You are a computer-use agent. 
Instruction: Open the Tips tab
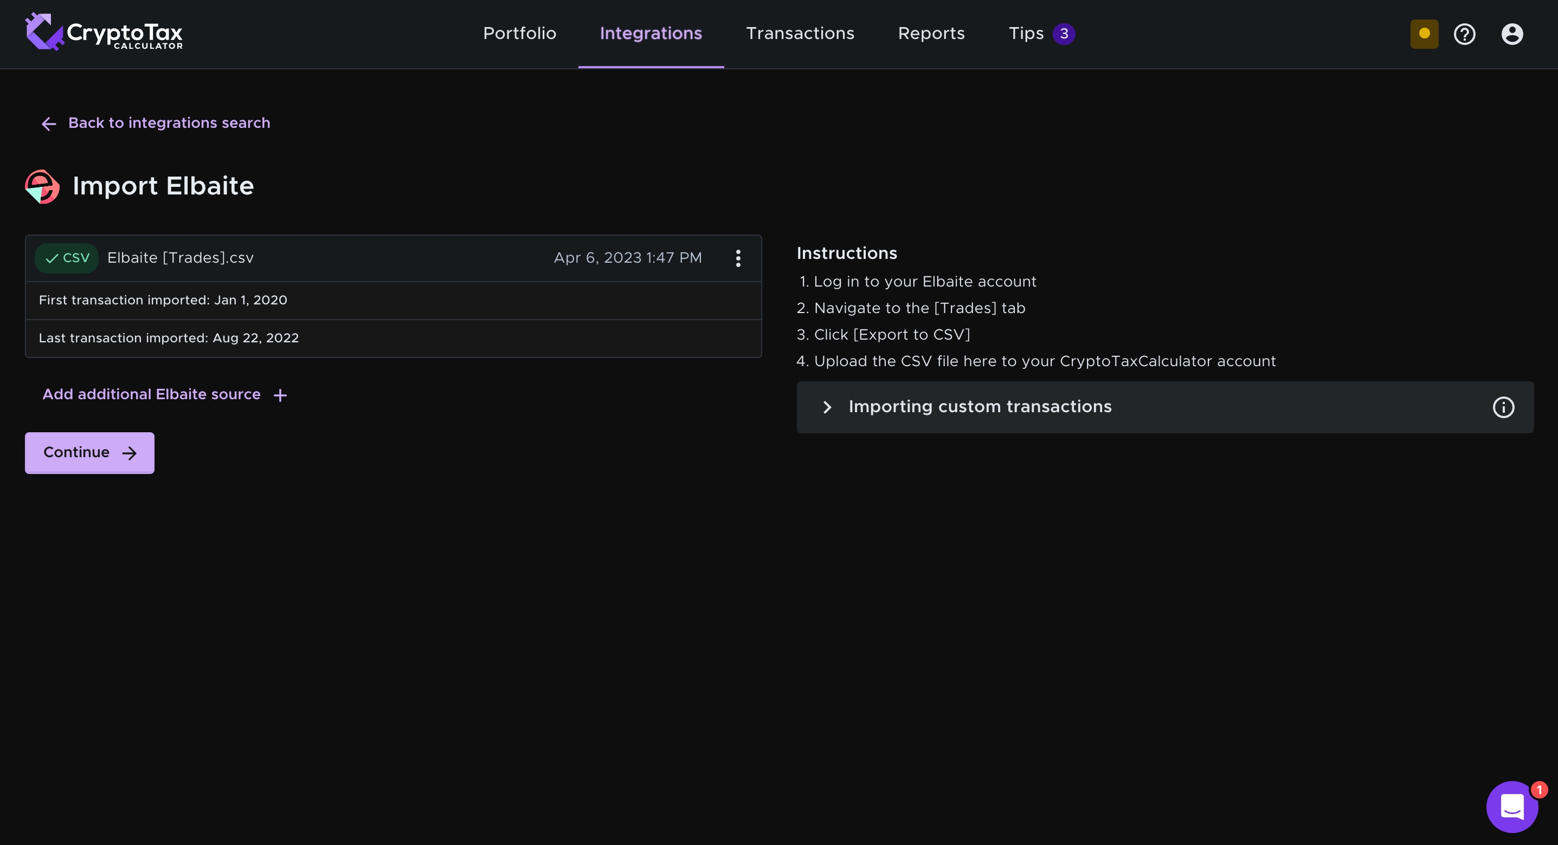click(x=1026, y=33)
